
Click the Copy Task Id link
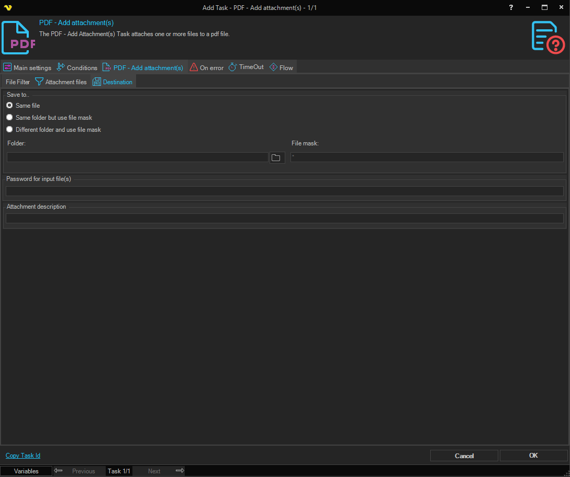point(23,456)
